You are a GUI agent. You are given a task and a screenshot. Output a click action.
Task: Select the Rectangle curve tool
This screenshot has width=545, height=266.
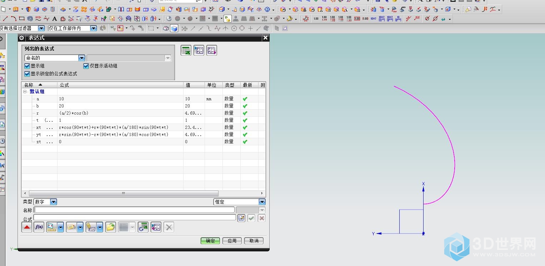[x=22, y=19]
